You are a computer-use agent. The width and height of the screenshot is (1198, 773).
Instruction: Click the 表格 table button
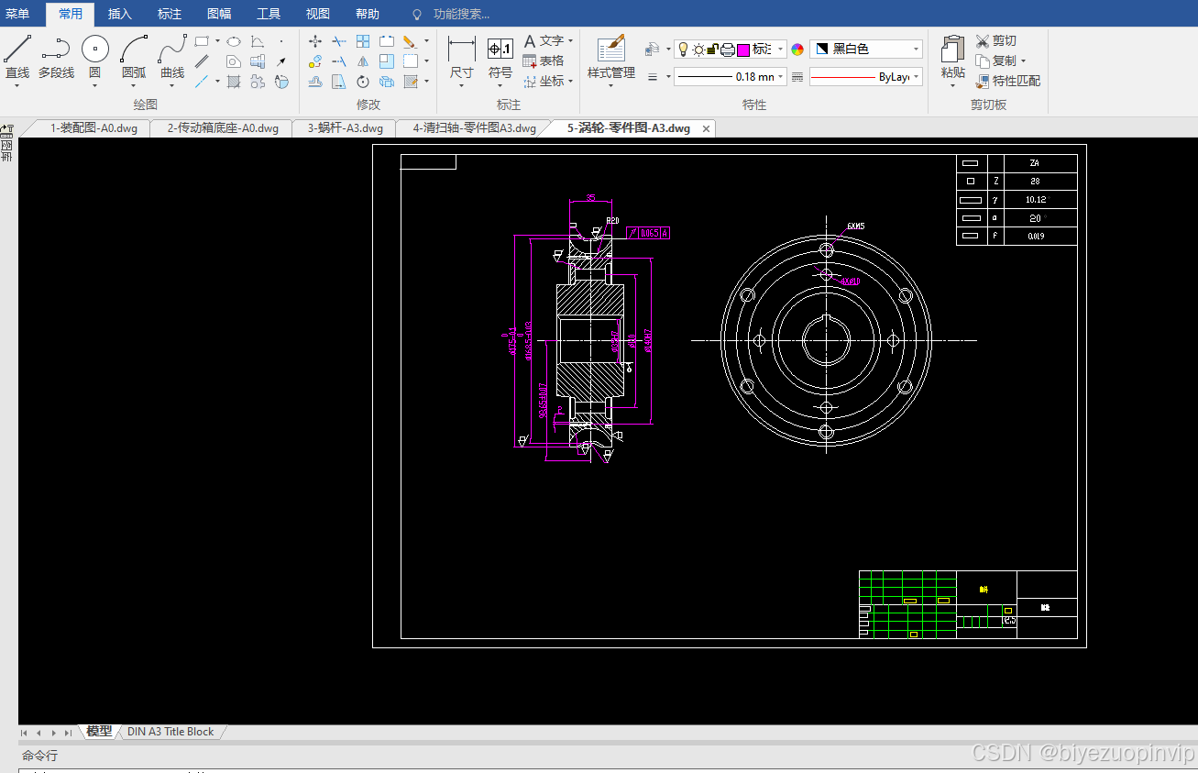(544, 61)
